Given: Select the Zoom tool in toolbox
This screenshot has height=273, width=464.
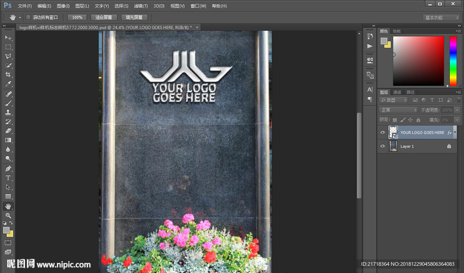Looking at the screenshot, I should tap(8, 216).
